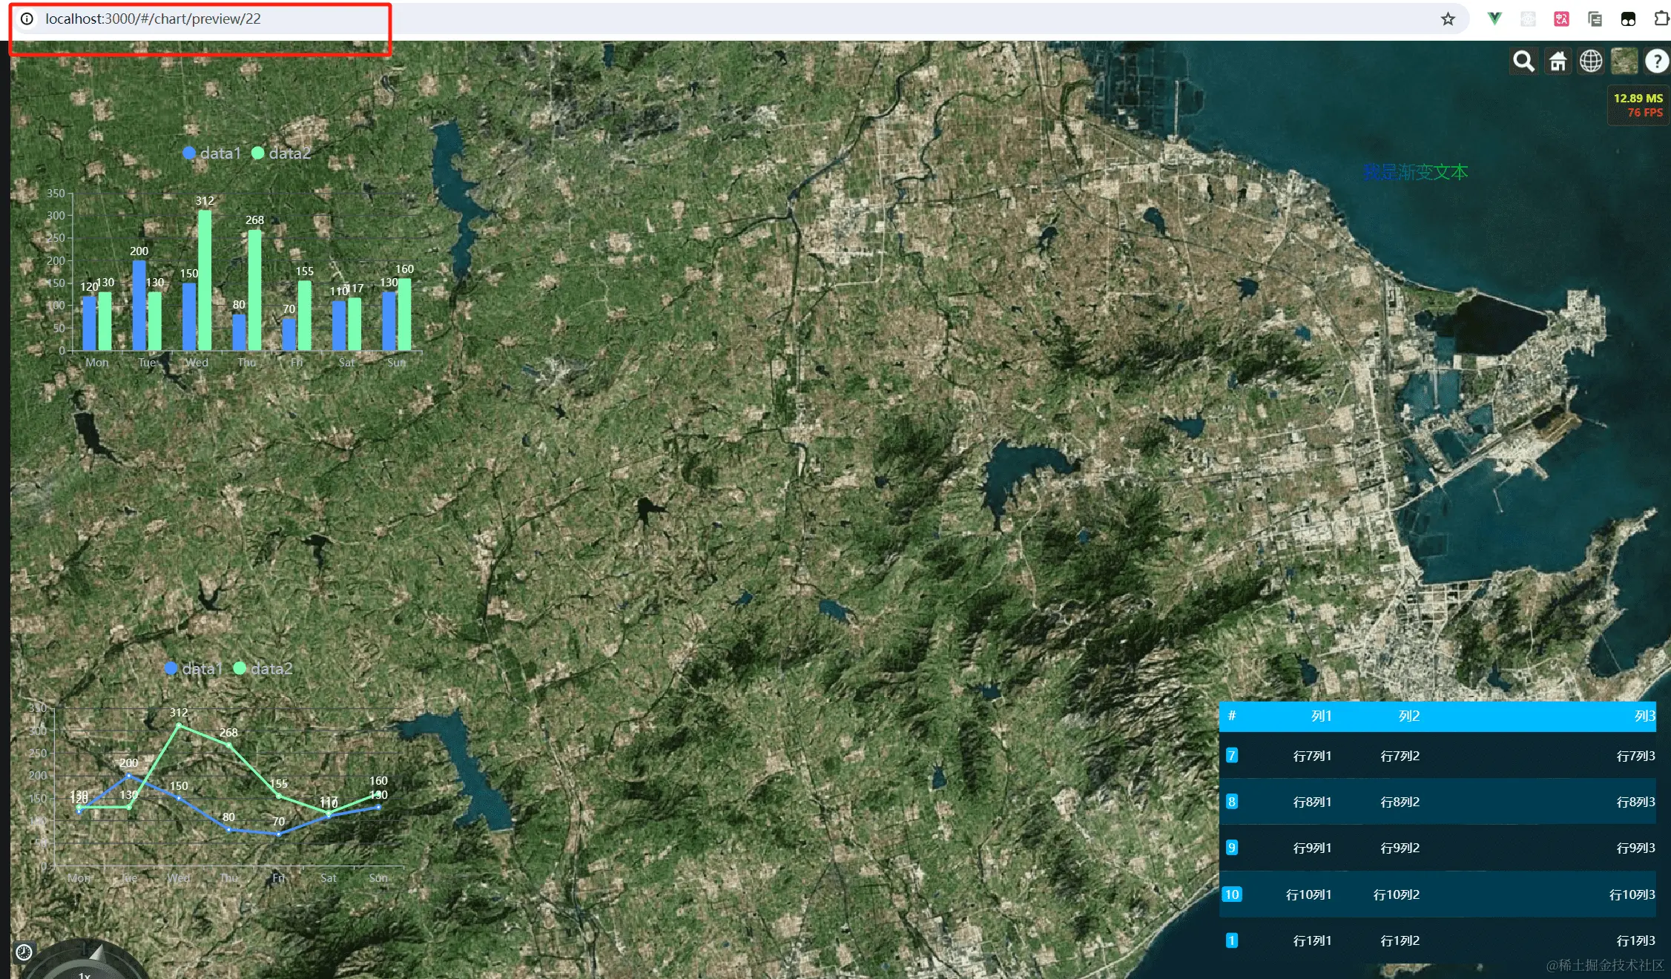The height and width of the screenshot is (979, 1671).
Task: Open the scene mode globe picker
Action: [x=1591, y=62]
